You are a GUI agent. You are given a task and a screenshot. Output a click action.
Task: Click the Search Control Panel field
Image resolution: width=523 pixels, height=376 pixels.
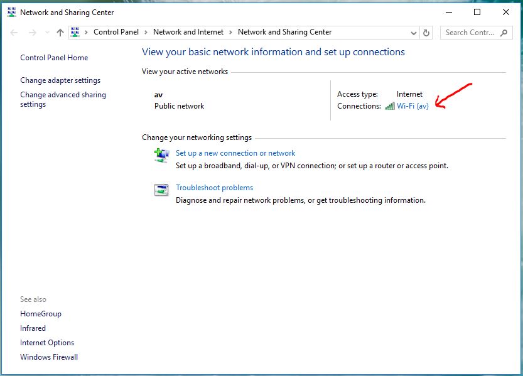pyautogui.click(x=471, y=33)
